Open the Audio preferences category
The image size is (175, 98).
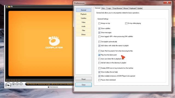point(83,26)
